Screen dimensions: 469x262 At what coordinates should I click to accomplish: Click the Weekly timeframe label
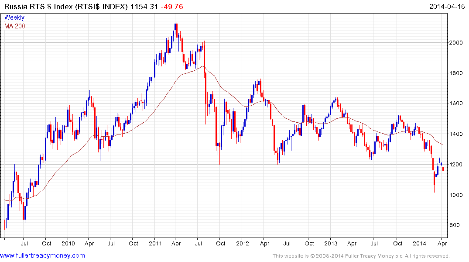pyautogui.click(x=14, y=17)
